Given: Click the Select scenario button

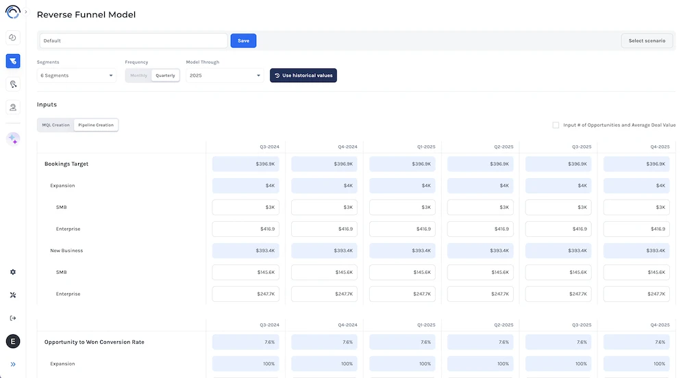Looking at the screenshot, I should (x=647, y=41).
